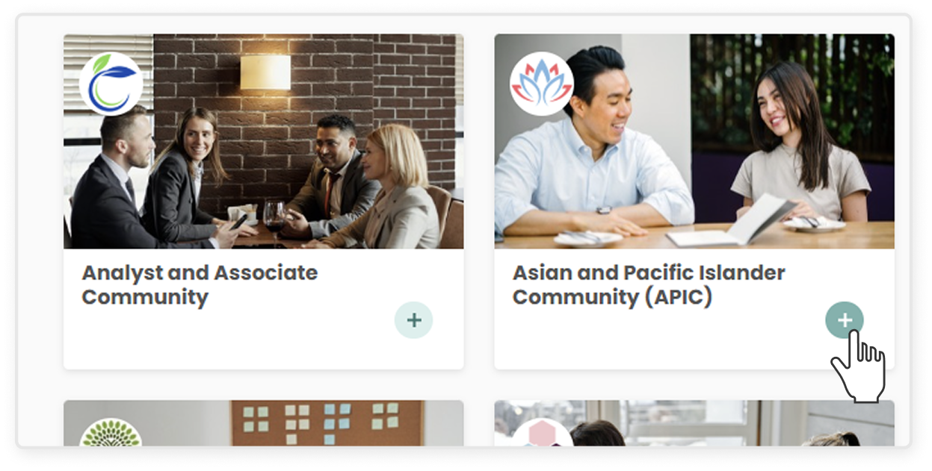Click the plus button on the APIC card
The height and width of the screenshot is (471, 932).
tap(845, 320)
